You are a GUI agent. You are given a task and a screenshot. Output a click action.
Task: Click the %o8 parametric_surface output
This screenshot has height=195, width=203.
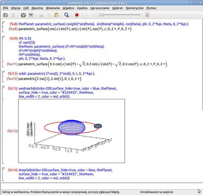75,29
